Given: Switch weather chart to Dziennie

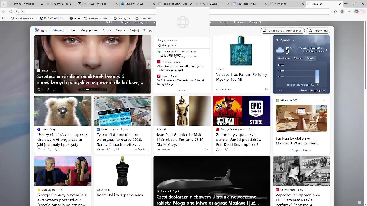Looking at the screenshot, I should pos(298,58).
